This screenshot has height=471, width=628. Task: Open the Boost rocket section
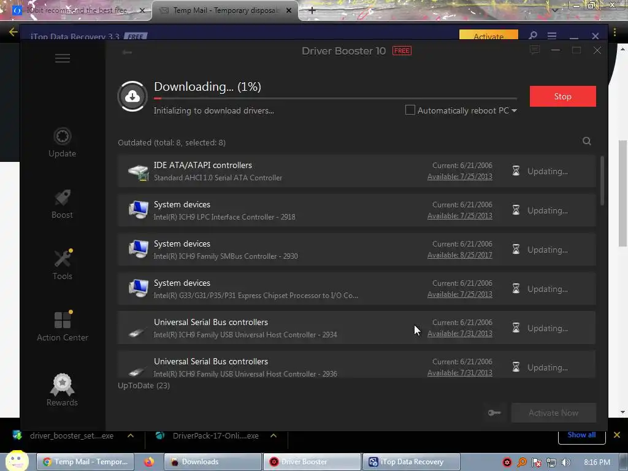(x=62, y=204)
